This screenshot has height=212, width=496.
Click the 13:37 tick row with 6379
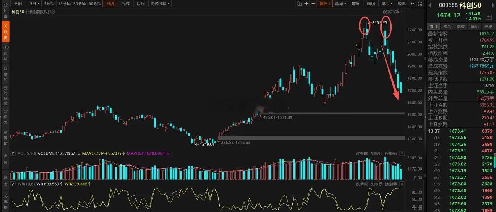[x=461, y=131]
